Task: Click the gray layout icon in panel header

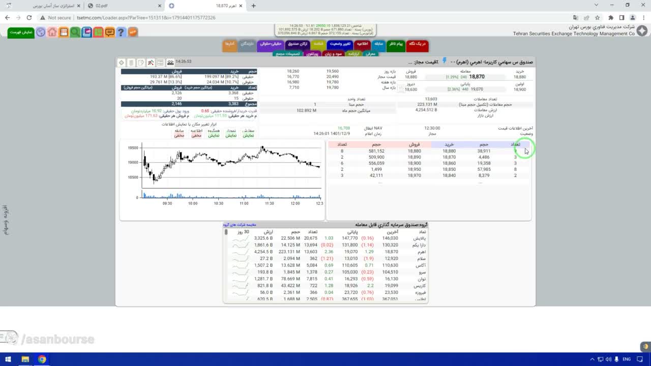Action: pos(160,63)
